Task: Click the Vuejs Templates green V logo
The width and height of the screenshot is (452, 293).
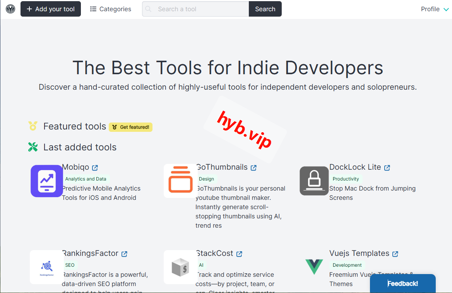Action: point(314,266)
